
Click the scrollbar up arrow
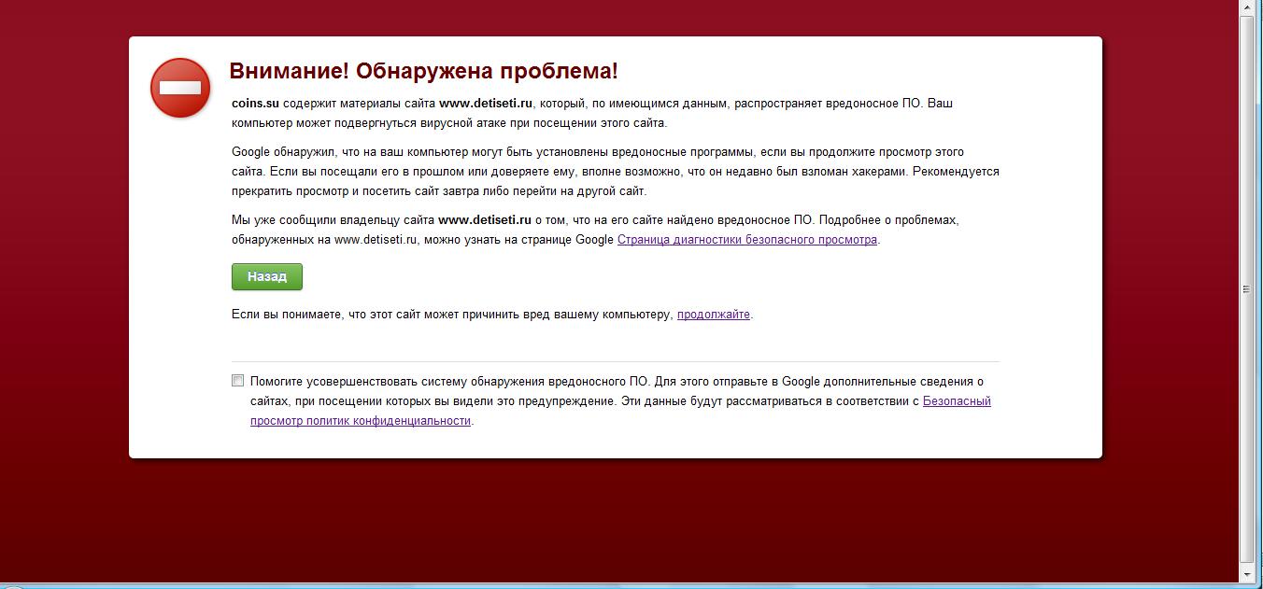(x=1246, y=7)
